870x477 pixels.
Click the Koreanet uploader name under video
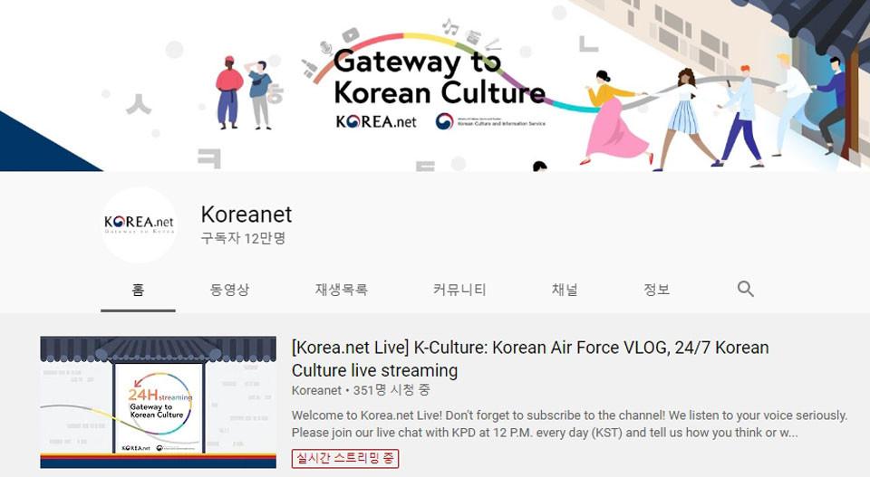316,391
